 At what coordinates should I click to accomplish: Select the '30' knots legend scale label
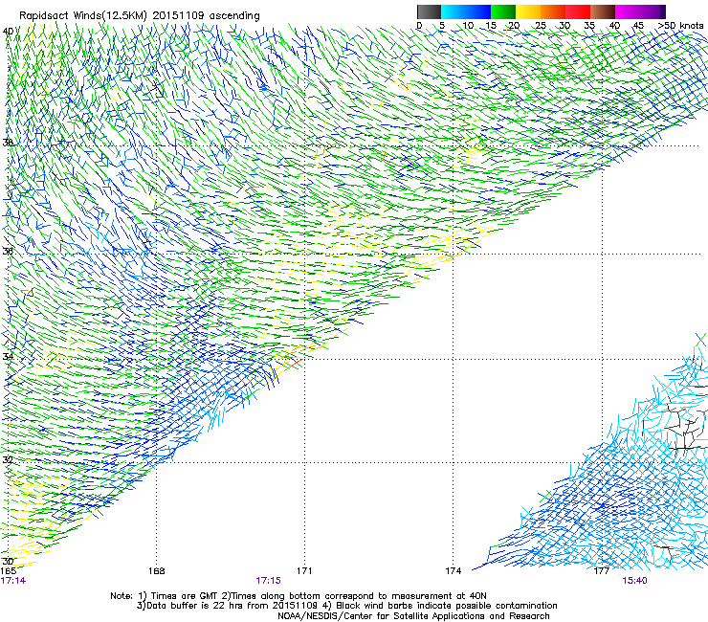click(564, 26)
